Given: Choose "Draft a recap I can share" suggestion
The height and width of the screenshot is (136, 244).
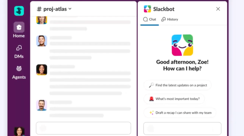Looking at the screenshot, I should coord(180,112).
